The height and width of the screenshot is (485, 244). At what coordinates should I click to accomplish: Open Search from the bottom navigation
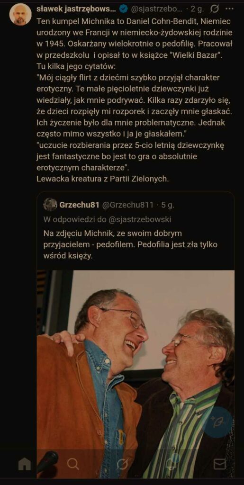click(73, 464)
